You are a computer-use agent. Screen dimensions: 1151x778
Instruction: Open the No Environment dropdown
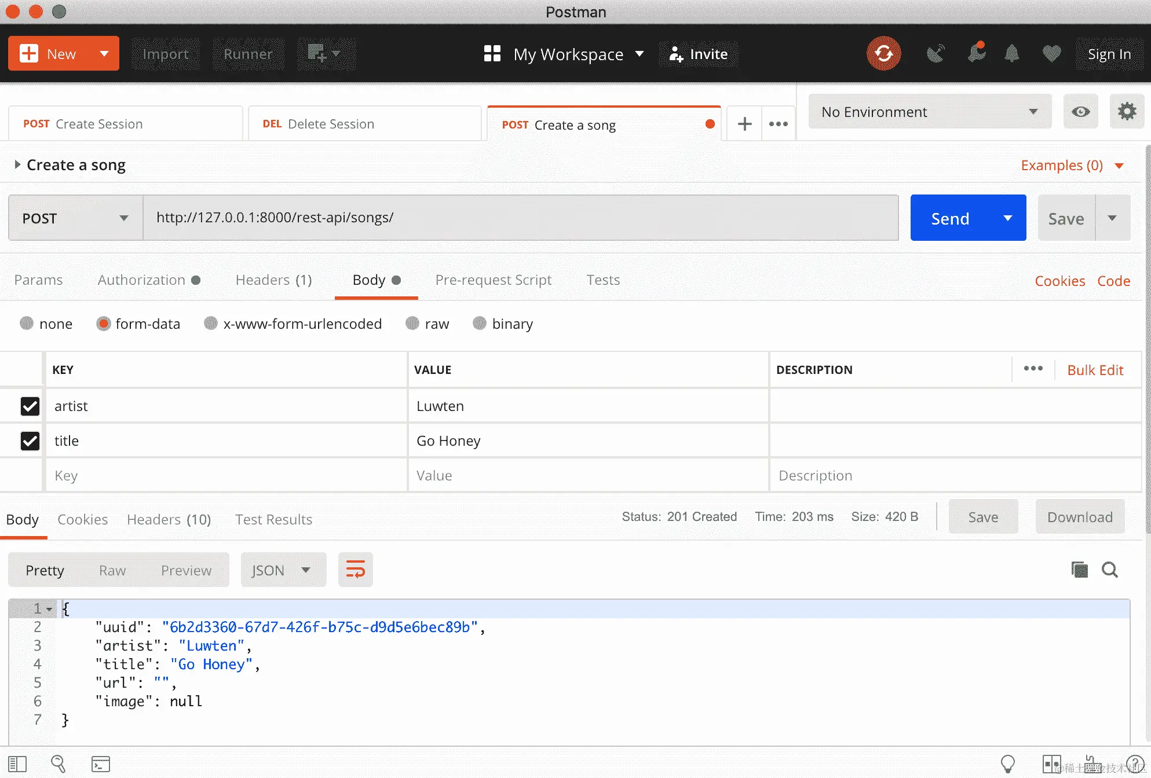pyautogui.click(x=929, y=112)
